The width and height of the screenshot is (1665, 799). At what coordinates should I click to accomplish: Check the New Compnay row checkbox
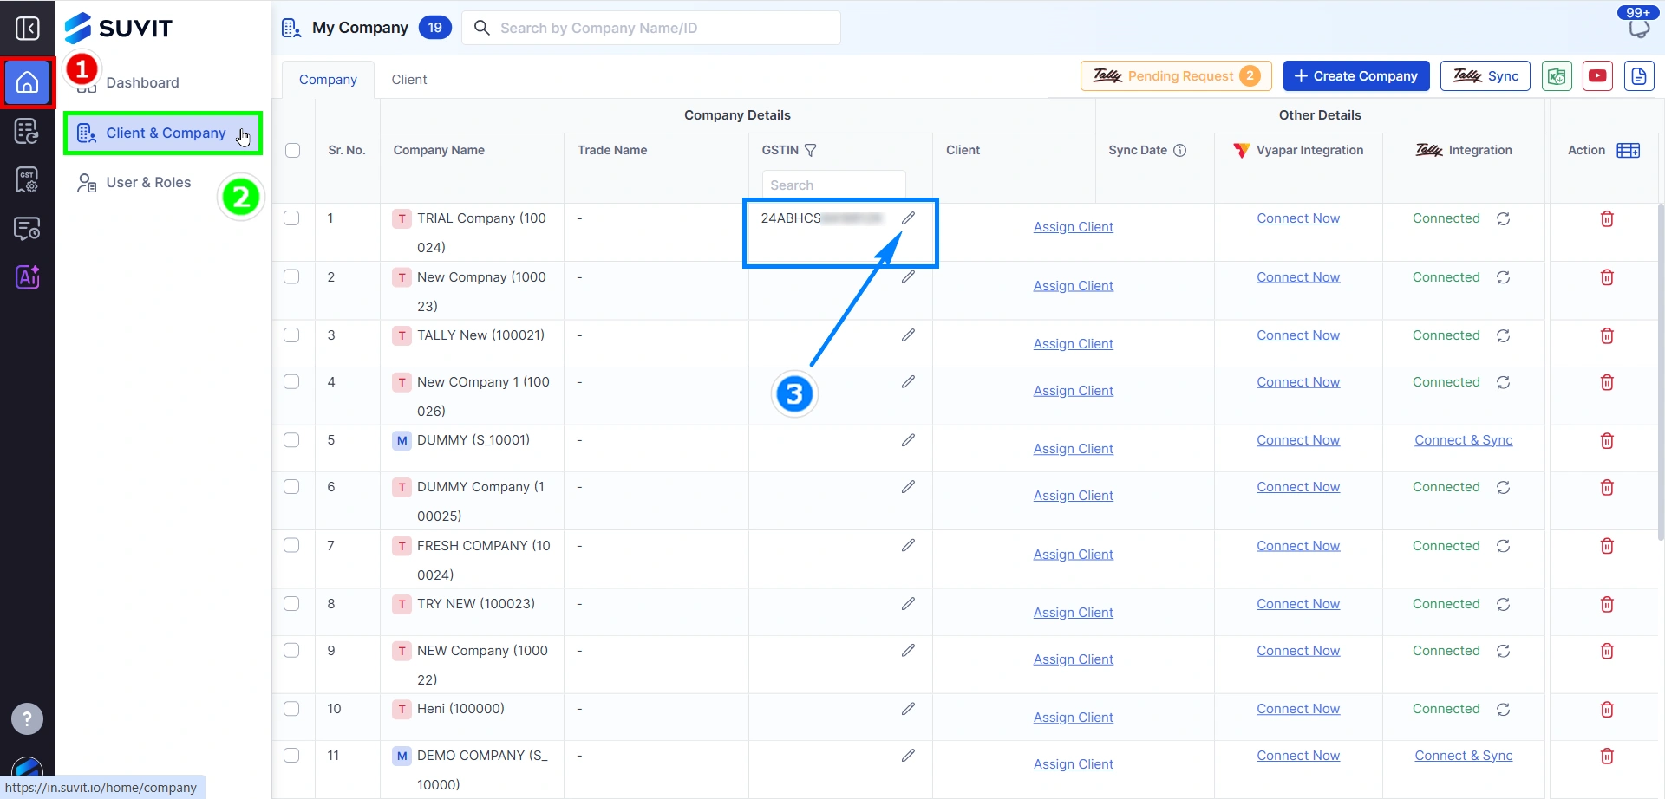pyautogui.click(x=291, y=276)
